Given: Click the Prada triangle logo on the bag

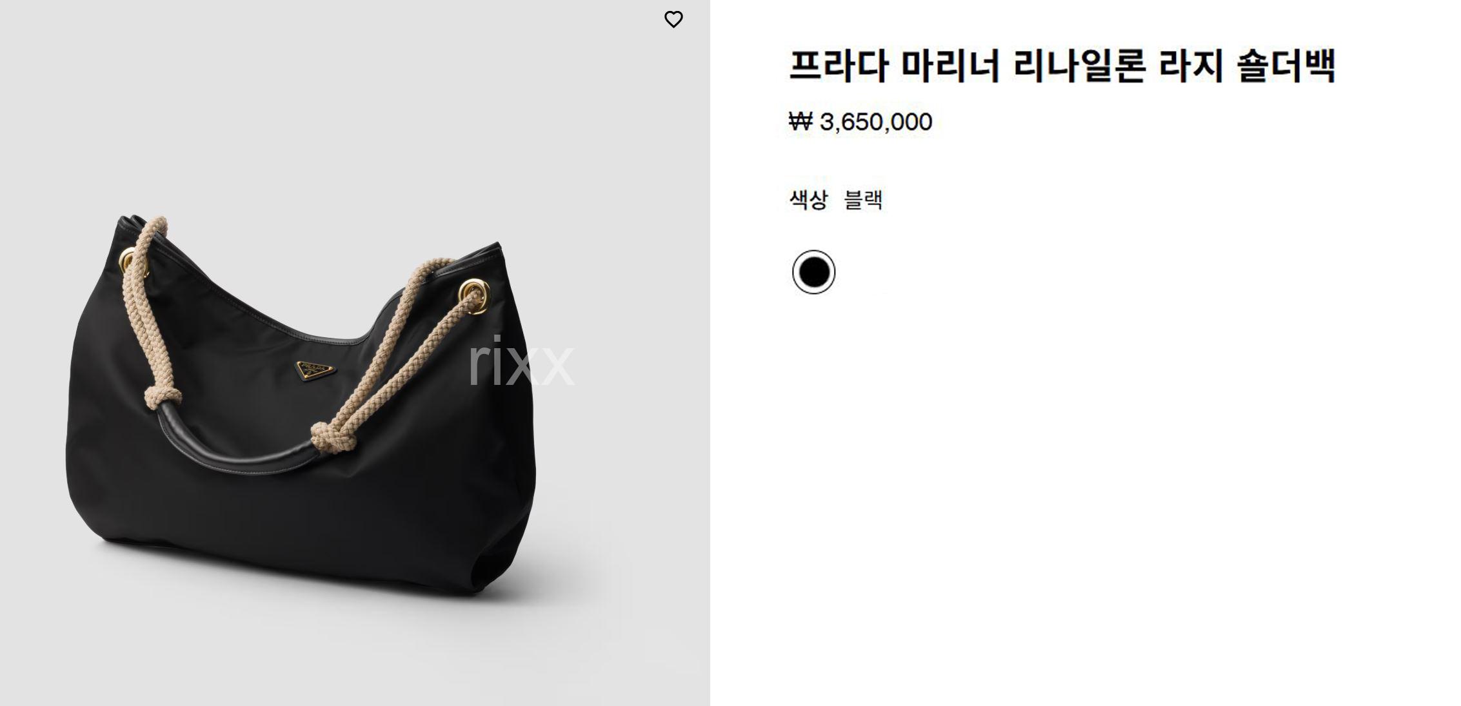Looking at the screenshot, I should 315,371.
